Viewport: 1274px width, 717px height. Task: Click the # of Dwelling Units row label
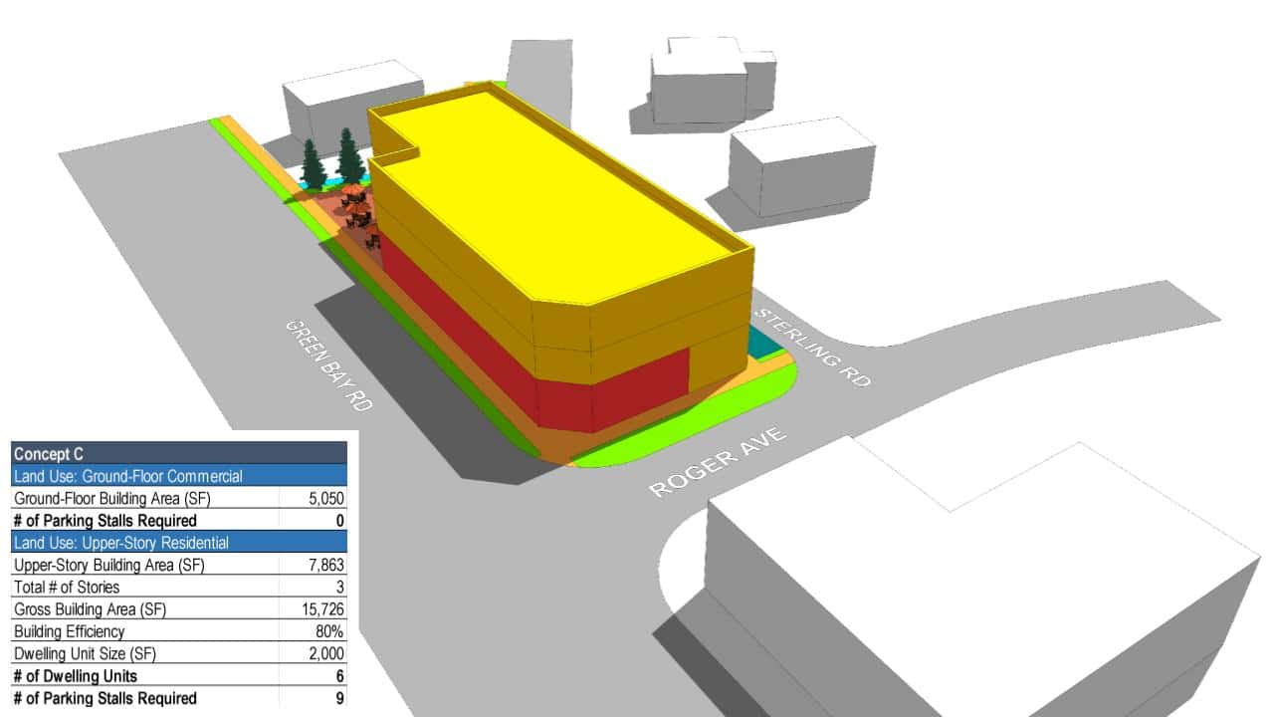click(77, 676)
